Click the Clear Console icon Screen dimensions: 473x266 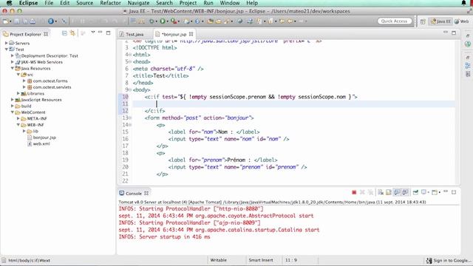click(381, 192)
